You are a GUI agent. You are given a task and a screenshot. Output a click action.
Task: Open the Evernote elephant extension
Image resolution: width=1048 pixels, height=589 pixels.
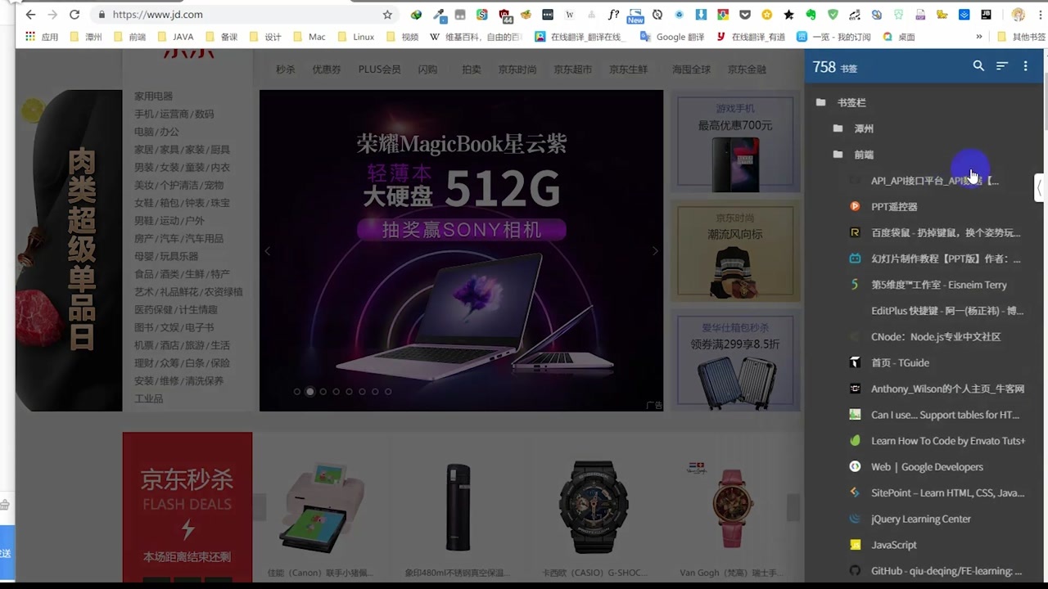811,15
